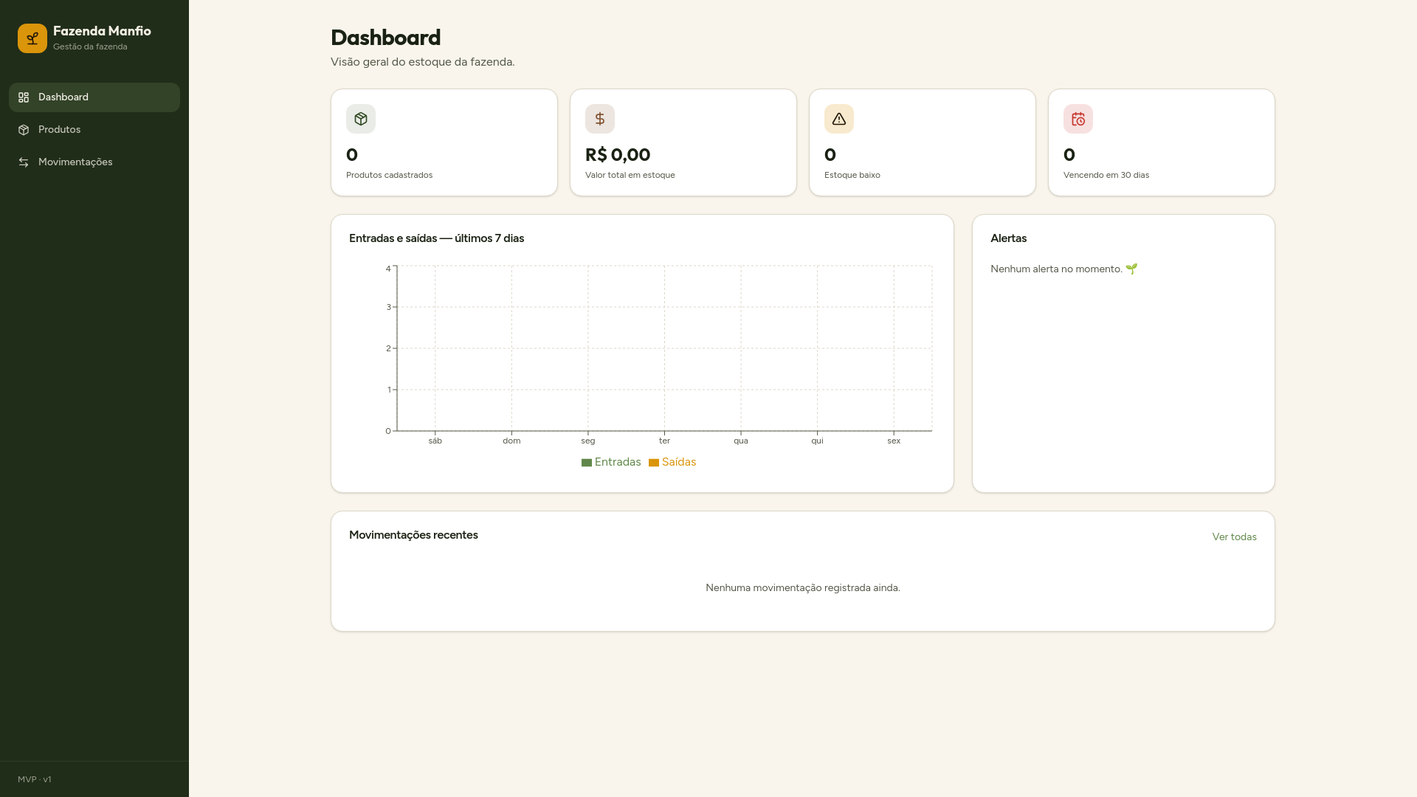Click the Dashboard page heading
The width and height of the screenshot is (1417, 797).
[x=385, y=38]
